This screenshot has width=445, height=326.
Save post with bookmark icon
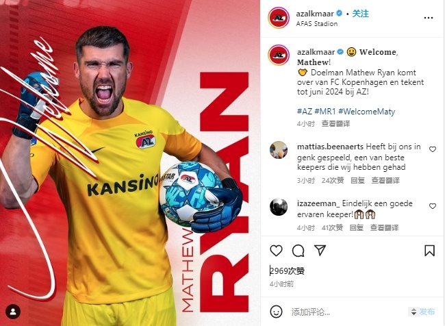pyautogui.click(x=429, y=251)
